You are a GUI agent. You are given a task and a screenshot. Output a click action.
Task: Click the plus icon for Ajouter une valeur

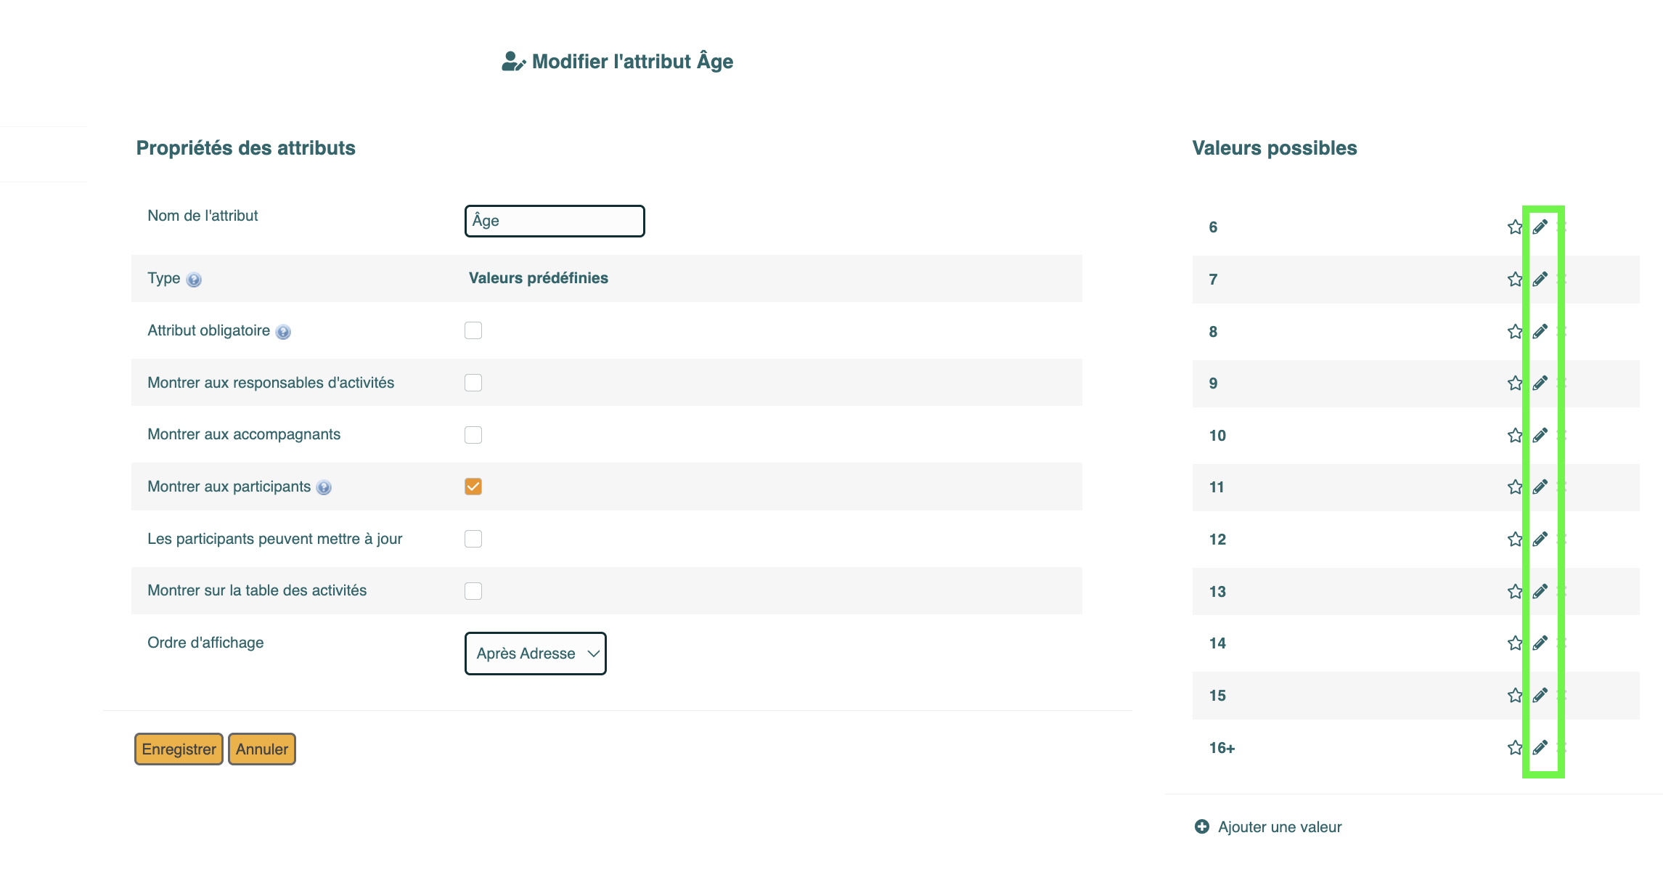[x=1202, y=827]
